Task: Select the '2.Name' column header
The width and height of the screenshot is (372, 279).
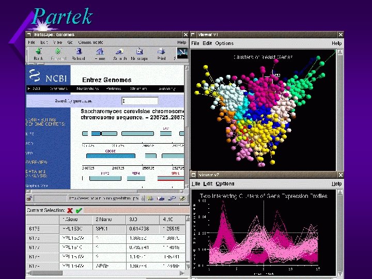Action: pyautogui.click(x=110, y=220)
